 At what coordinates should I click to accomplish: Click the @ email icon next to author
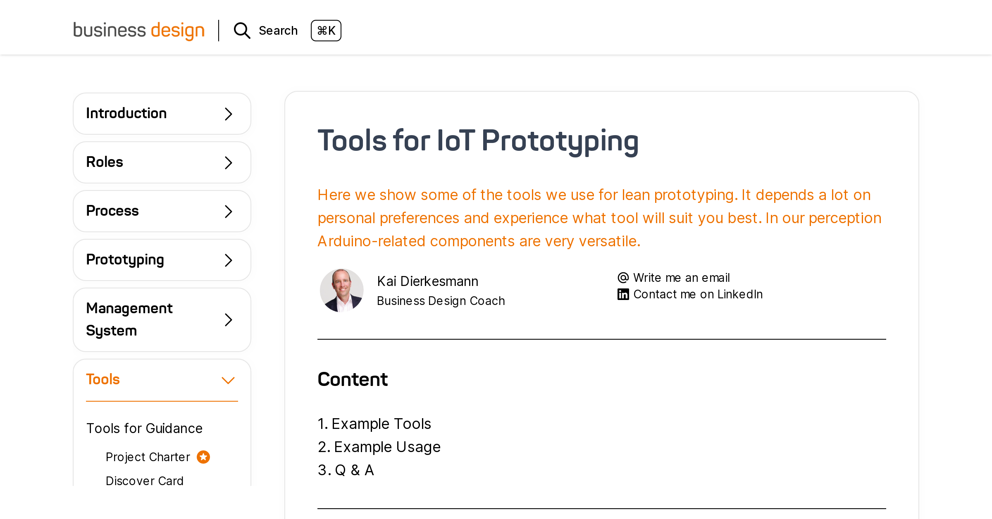click(622, 277)
